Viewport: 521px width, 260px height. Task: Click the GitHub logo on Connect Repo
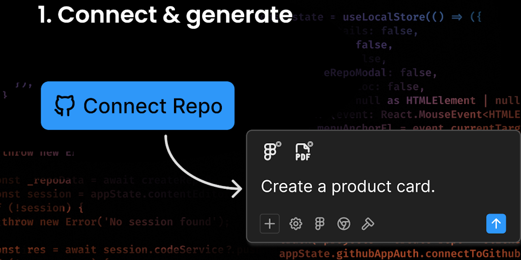pyautogui.click(x=65, y=106)
